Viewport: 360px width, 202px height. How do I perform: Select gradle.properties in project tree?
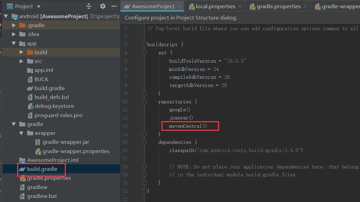tap(49, 178)
